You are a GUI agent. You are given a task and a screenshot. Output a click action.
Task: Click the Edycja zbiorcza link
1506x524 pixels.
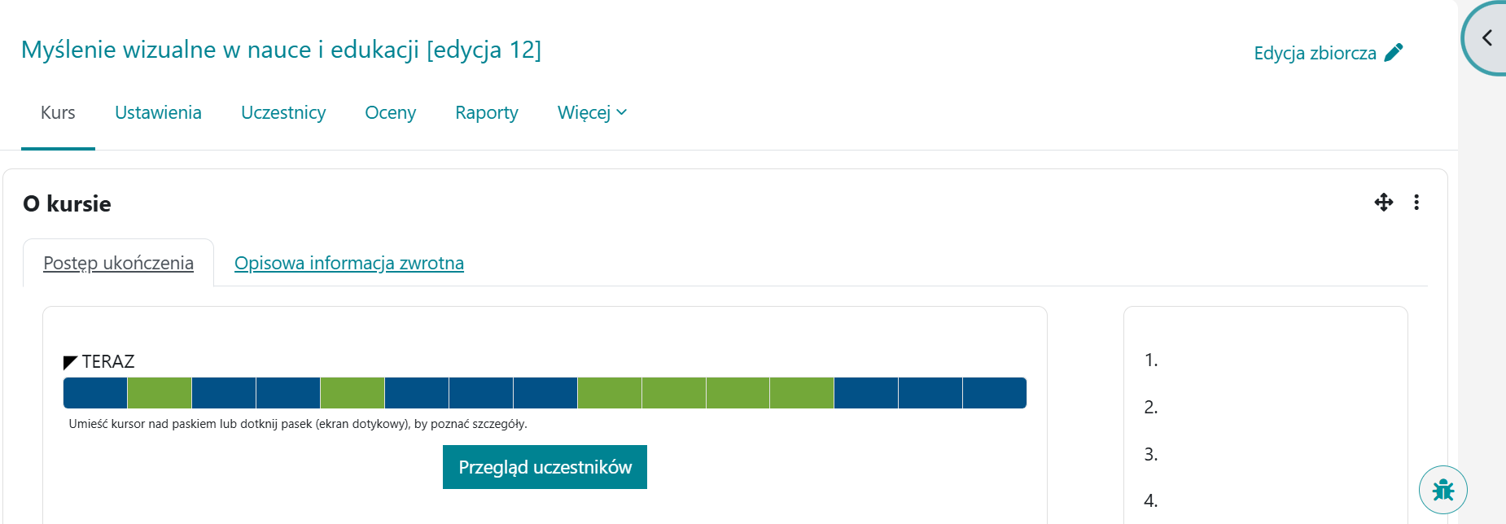(1315, 54)
